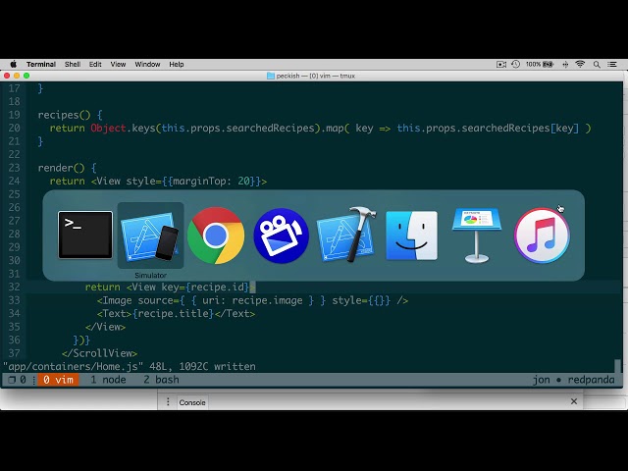Open the Console panel three-dot menu
The height and width of the screenshot is (471, 628).
[168, 401]
